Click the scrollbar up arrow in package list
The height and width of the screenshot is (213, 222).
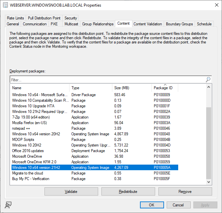tap(208, 87)
